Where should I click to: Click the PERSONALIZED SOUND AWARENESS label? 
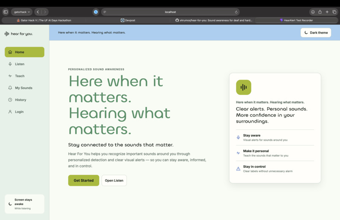click(x=96, y=69)
